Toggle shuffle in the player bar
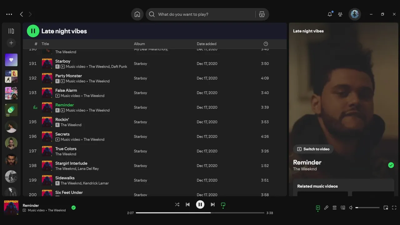The width and height of the screenshot is (400, 225). click(177, 204)
